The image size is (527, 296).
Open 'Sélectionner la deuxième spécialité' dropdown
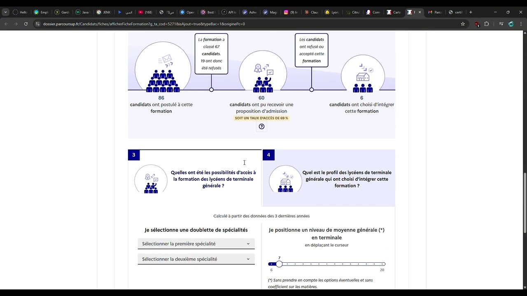[x=196, y=259]
